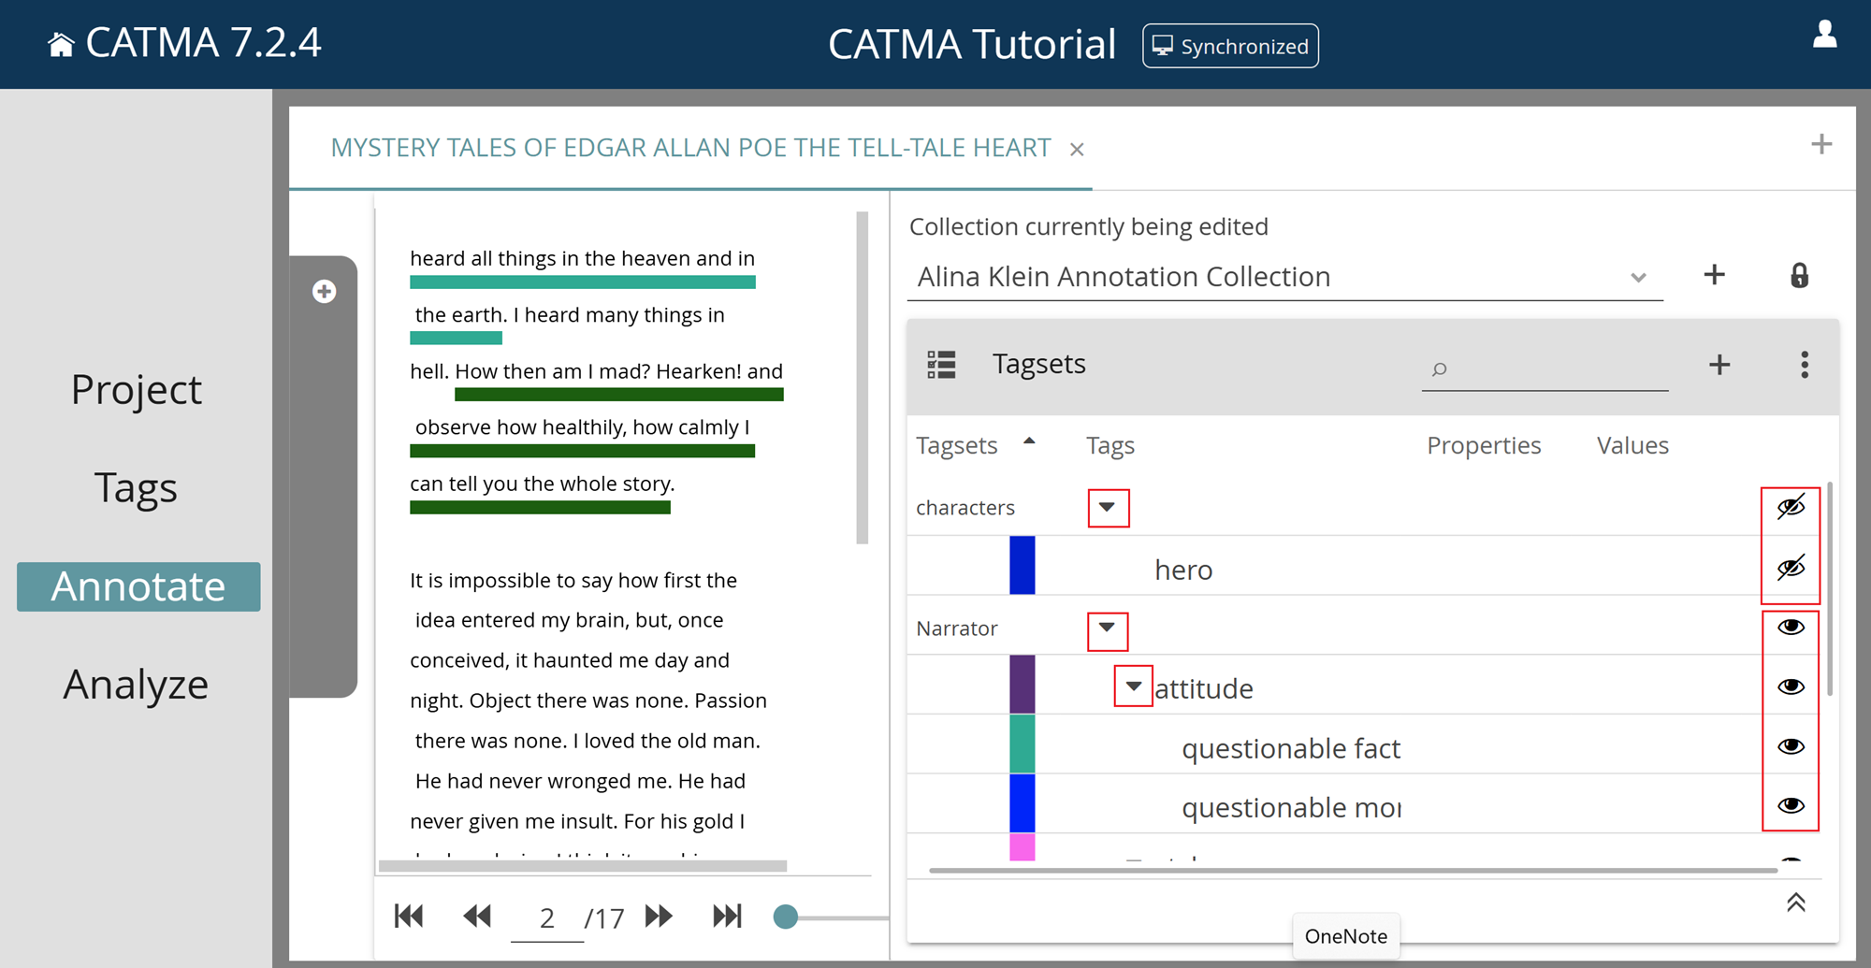Expand the characters tagset dropdown
This screenshot has height=968, width=1871.
pos(1108,507)
